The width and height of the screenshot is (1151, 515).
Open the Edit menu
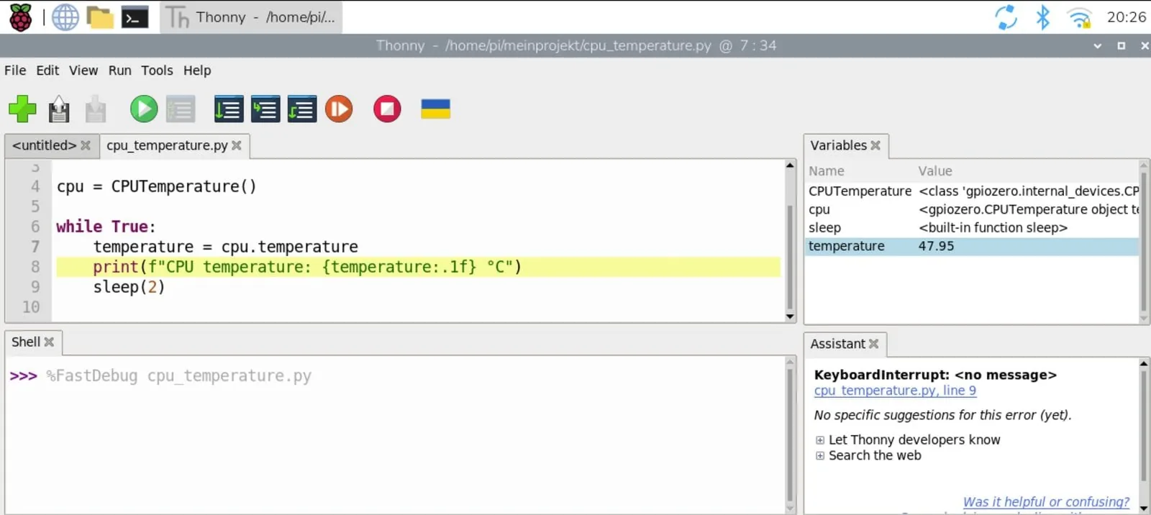pyautogui.click(x=47, y=70)
